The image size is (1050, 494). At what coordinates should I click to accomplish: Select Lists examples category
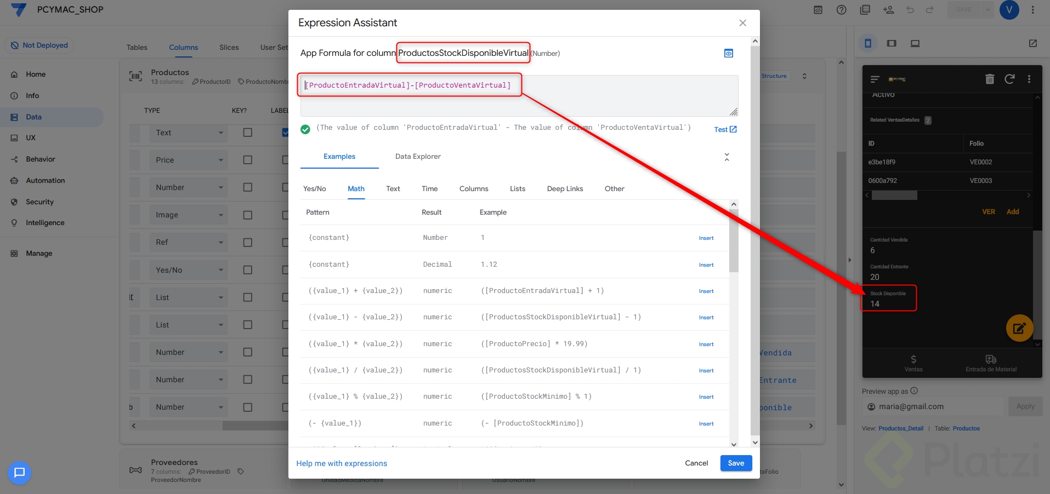coord(518,189)
